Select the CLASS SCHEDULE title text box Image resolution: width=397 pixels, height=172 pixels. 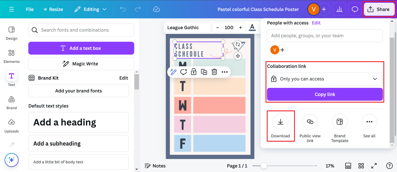point(198,50)
